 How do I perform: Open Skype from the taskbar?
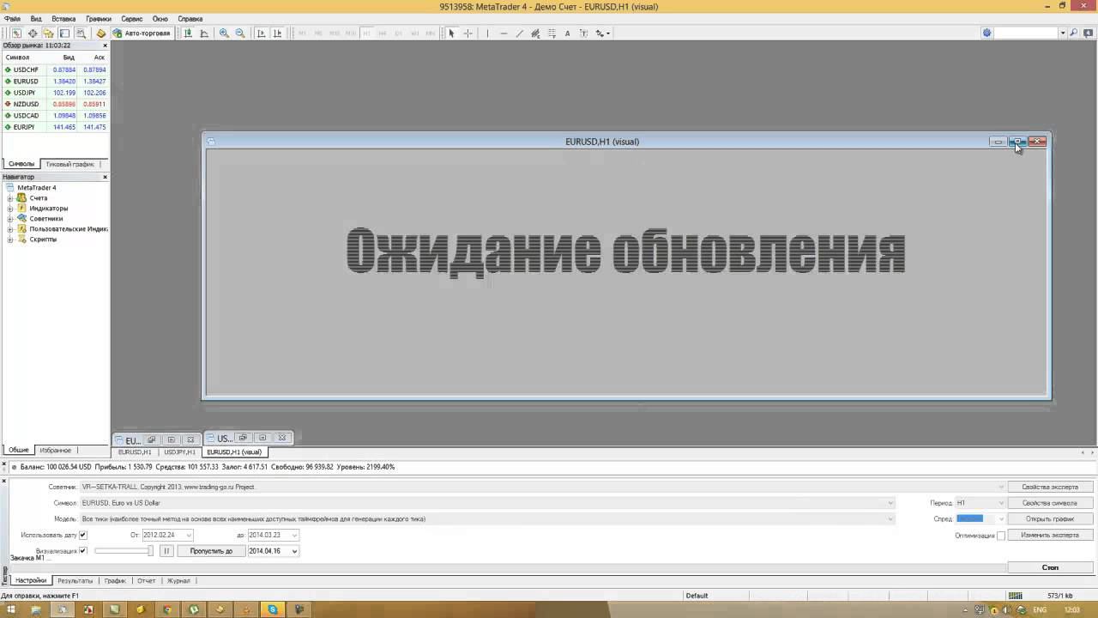273,609
